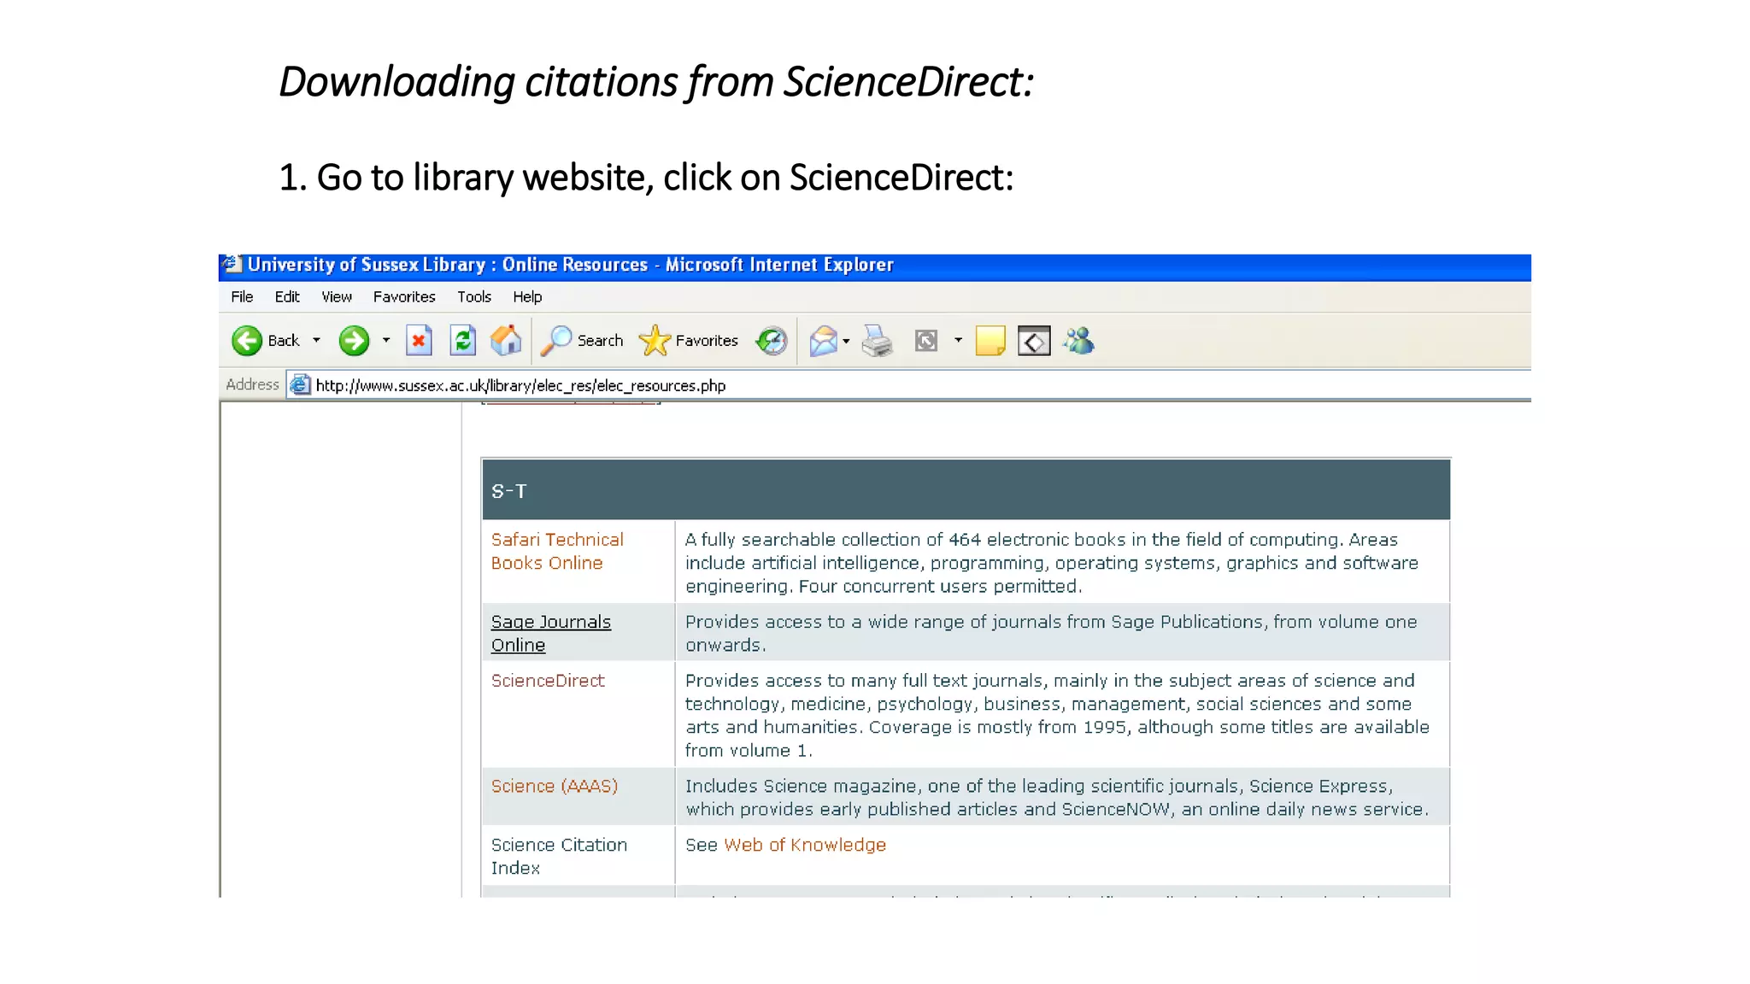The height and width of the screenshot is (984, 1750).
Task: Follow the Web of Knowledge link
Action: click(x=805, y=845)
